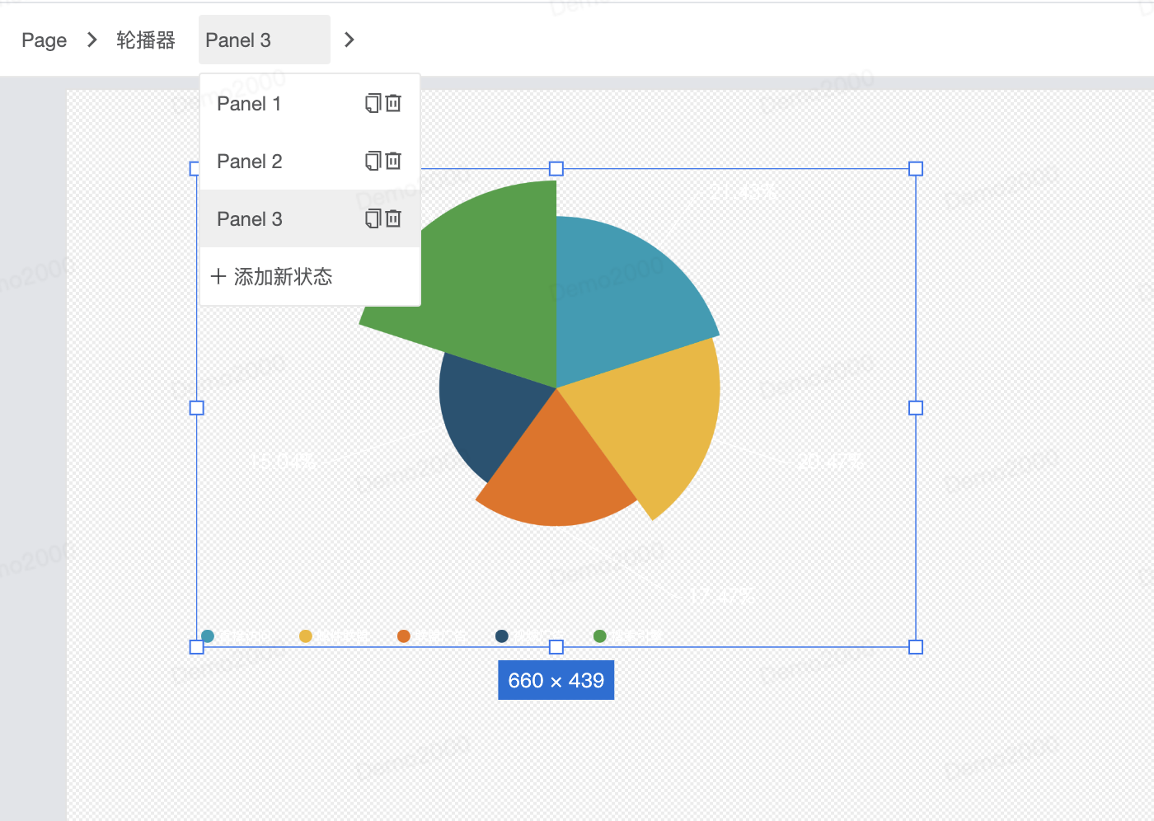Click the bottom-right selection handle
The width and height of the screenshot is (1154, 821).
tap(916, 647)
